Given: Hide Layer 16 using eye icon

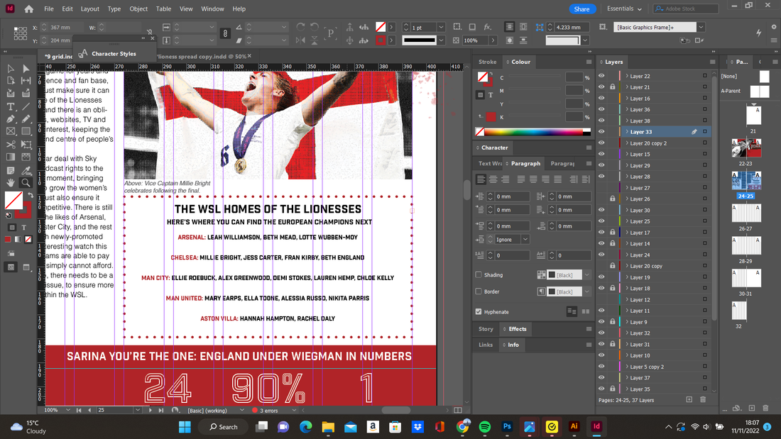Looking at the screenshot, I should coord(601,99).
